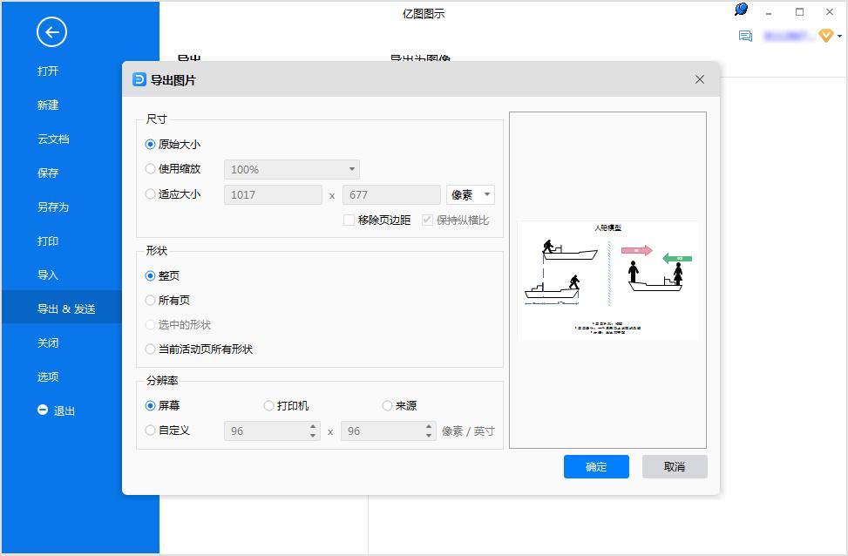Click the 退出 exit icon in the sidebar

click(43, 410)
